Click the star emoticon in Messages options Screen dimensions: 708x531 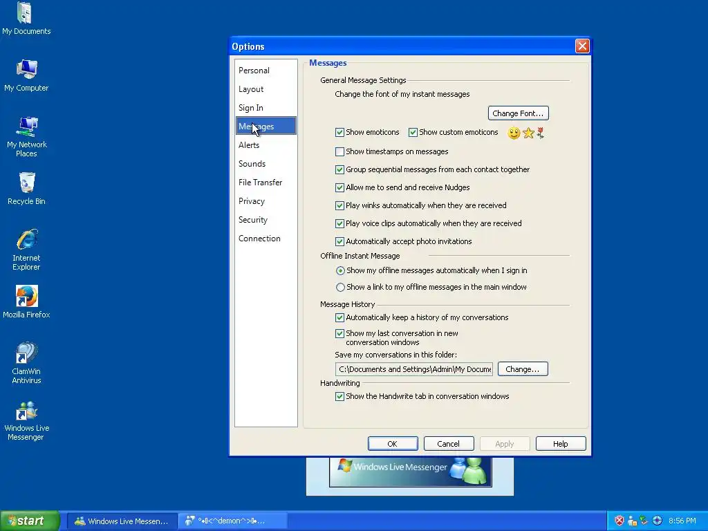pyautogui.click(x=528, y=133)
